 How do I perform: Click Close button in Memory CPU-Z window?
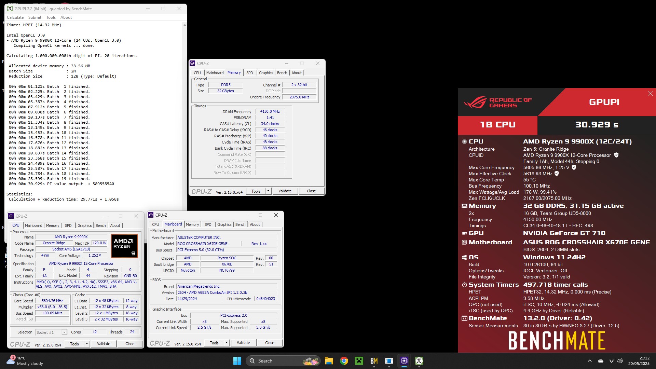pyautogui.click(x=311, y=191)
